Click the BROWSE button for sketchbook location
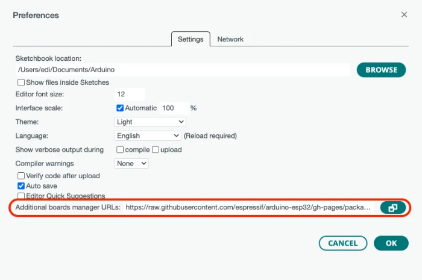Image resolution: width=422 pixels, height=280 pixels. 381,70
